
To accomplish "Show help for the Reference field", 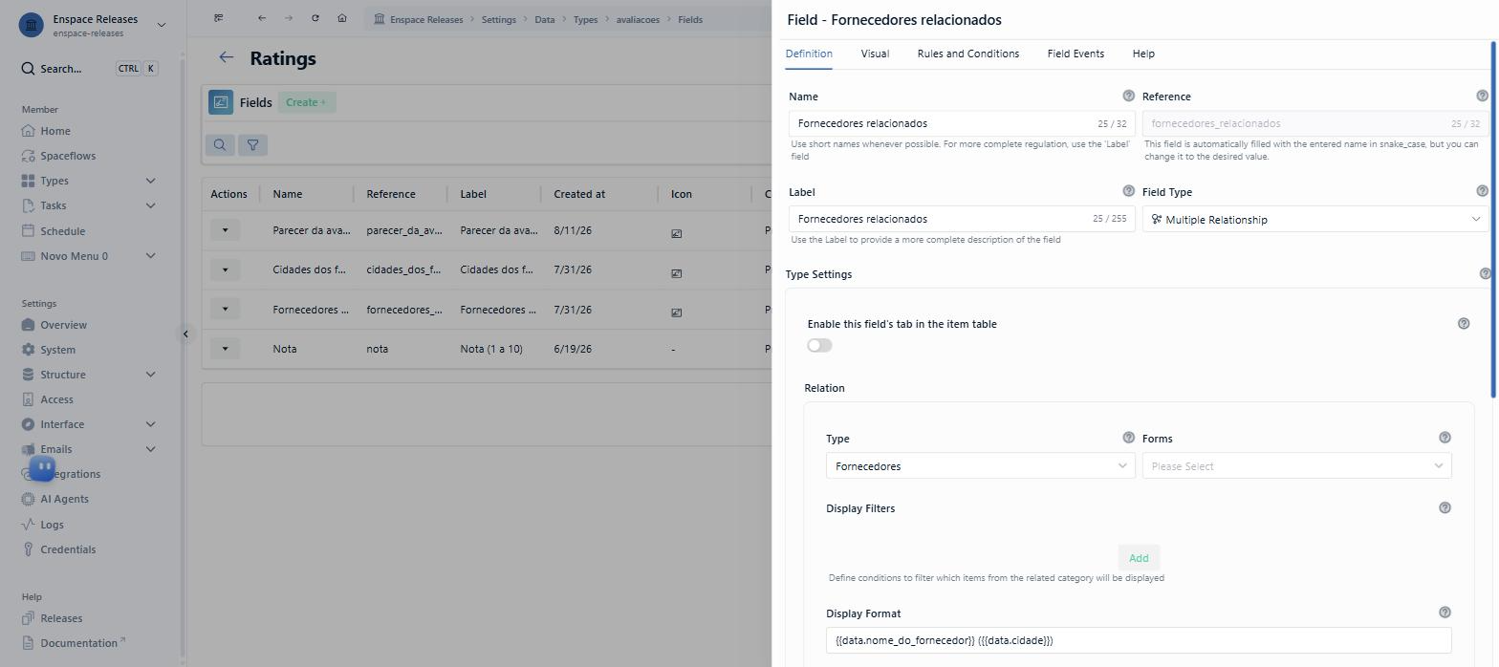I will click(x=1482, y=96).
